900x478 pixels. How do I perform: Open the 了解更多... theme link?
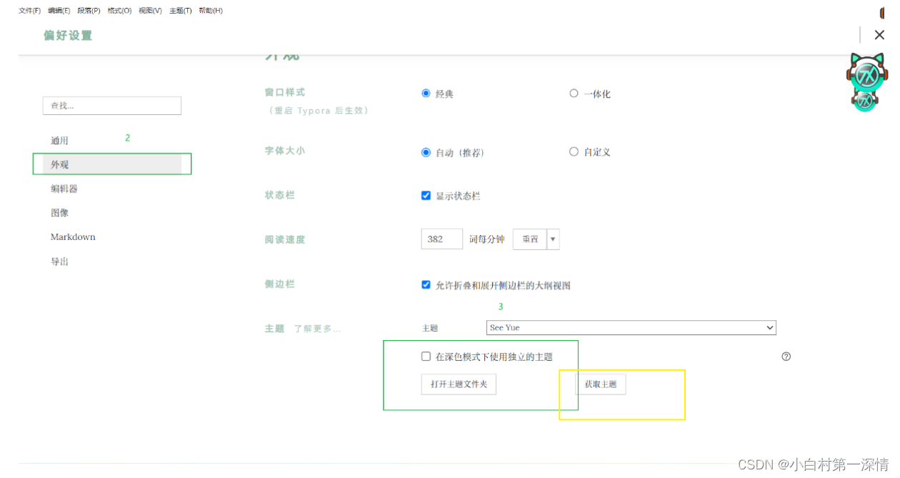[x=317, y=329]
